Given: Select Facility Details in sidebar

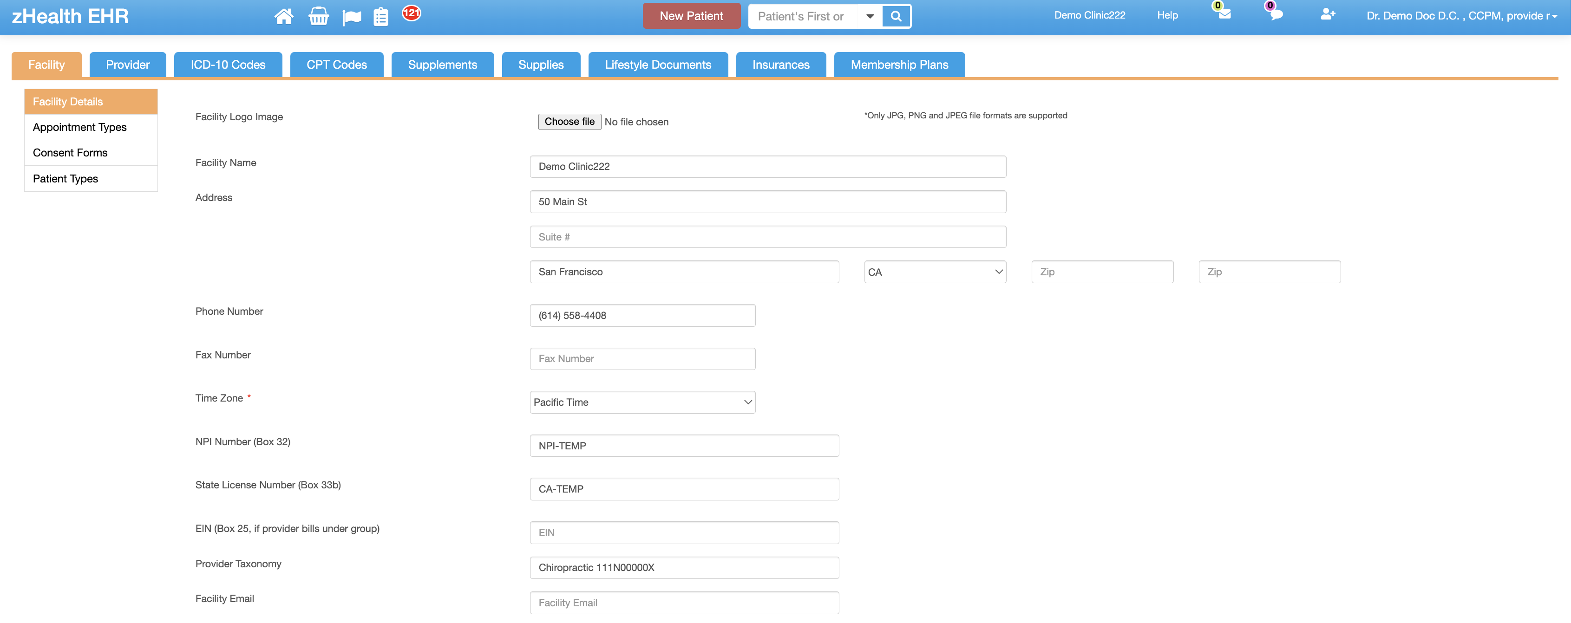Looking at the screenshot, I should click(91, 102).
